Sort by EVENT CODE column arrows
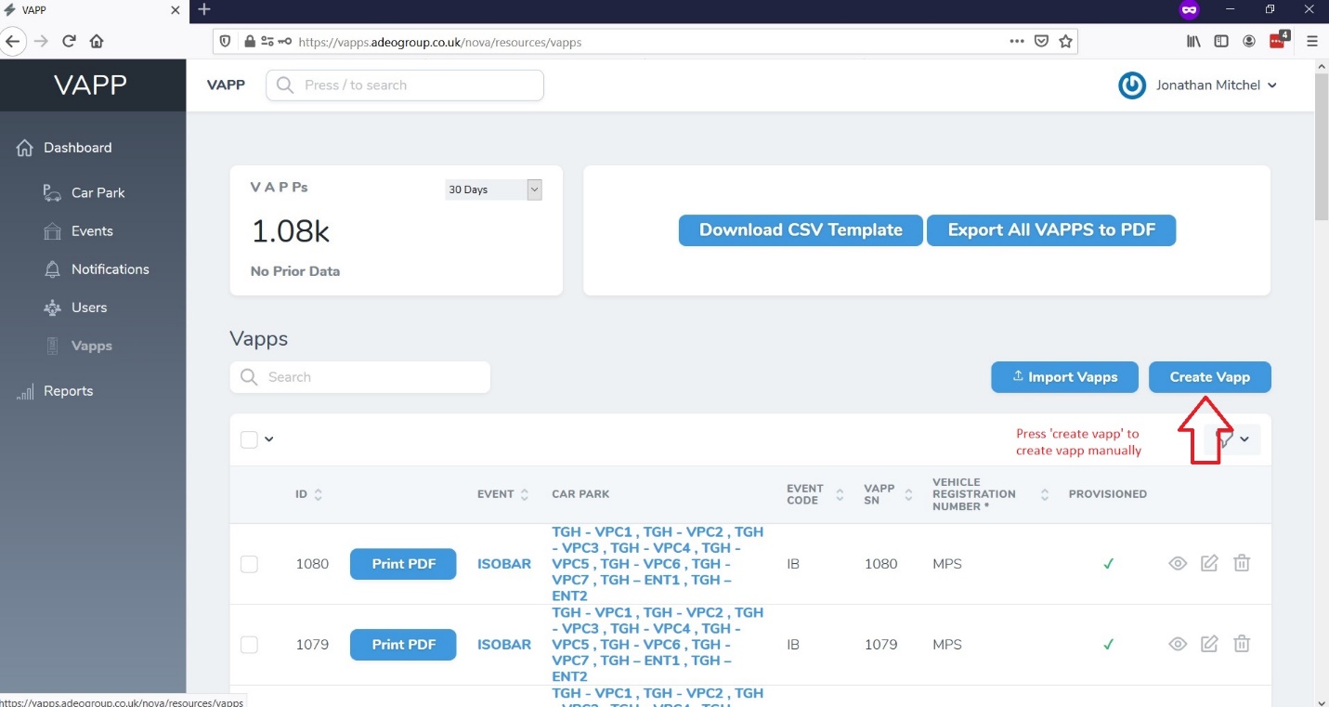 pyautogui.click(x=840, y=494)
